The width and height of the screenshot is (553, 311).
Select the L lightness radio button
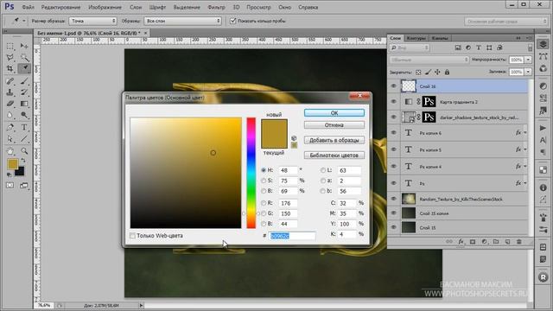pos(322,170)
